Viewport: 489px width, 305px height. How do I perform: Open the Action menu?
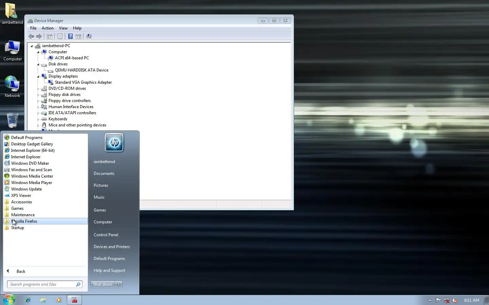tap(48, 28)
